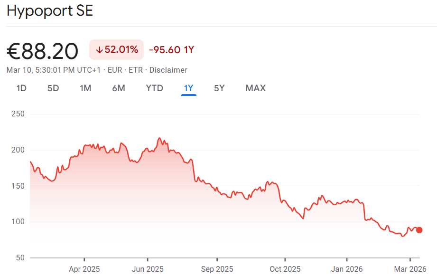
Task: Open the Disclaimer link
Action: point(168,70)
